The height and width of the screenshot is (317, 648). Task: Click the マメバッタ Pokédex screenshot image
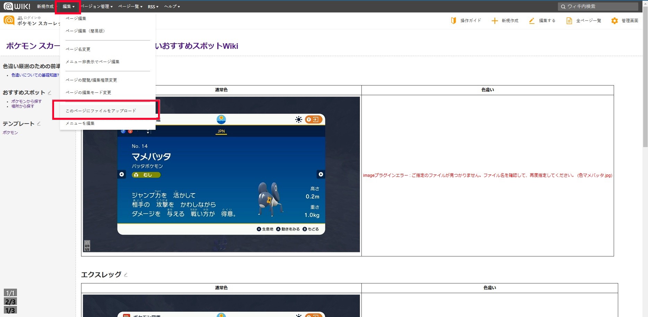pyautogui.click(x=221, y=174)
